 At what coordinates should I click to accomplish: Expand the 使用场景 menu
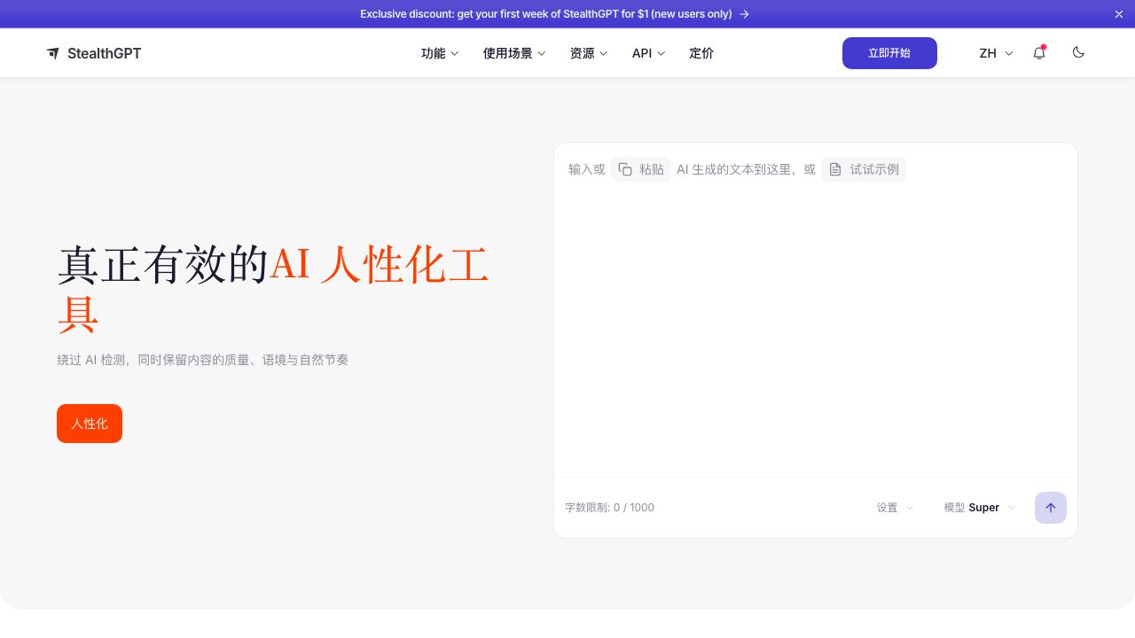coord(514,53)
